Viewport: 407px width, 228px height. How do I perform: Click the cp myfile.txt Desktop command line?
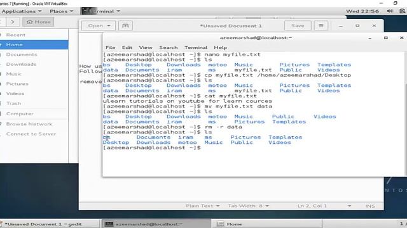click(x=227, y=75)
